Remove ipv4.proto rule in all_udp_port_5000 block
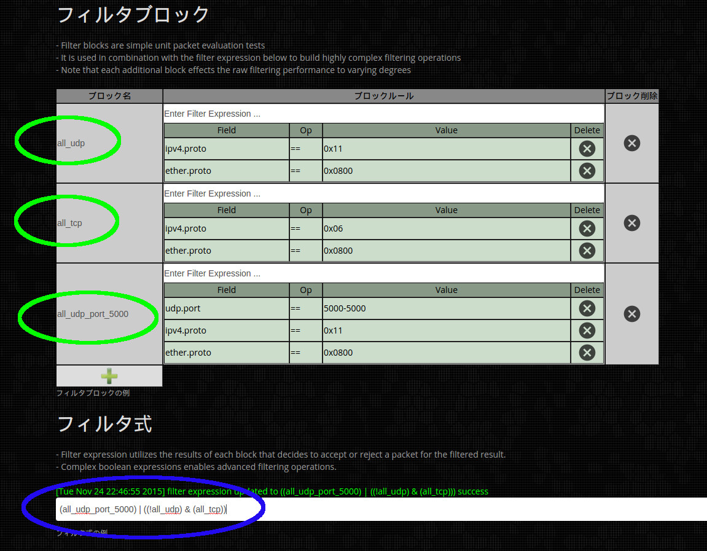The height and width of the screenshot is (551, 707). tap(587, 330)
